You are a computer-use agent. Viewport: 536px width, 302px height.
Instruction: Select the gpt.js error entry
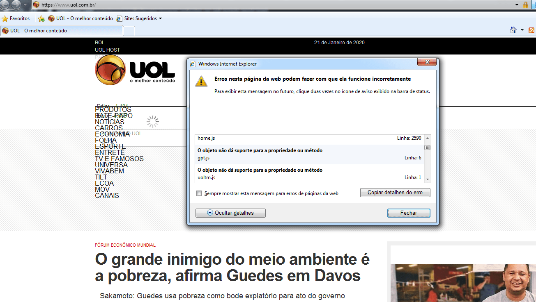pos(310,154)
